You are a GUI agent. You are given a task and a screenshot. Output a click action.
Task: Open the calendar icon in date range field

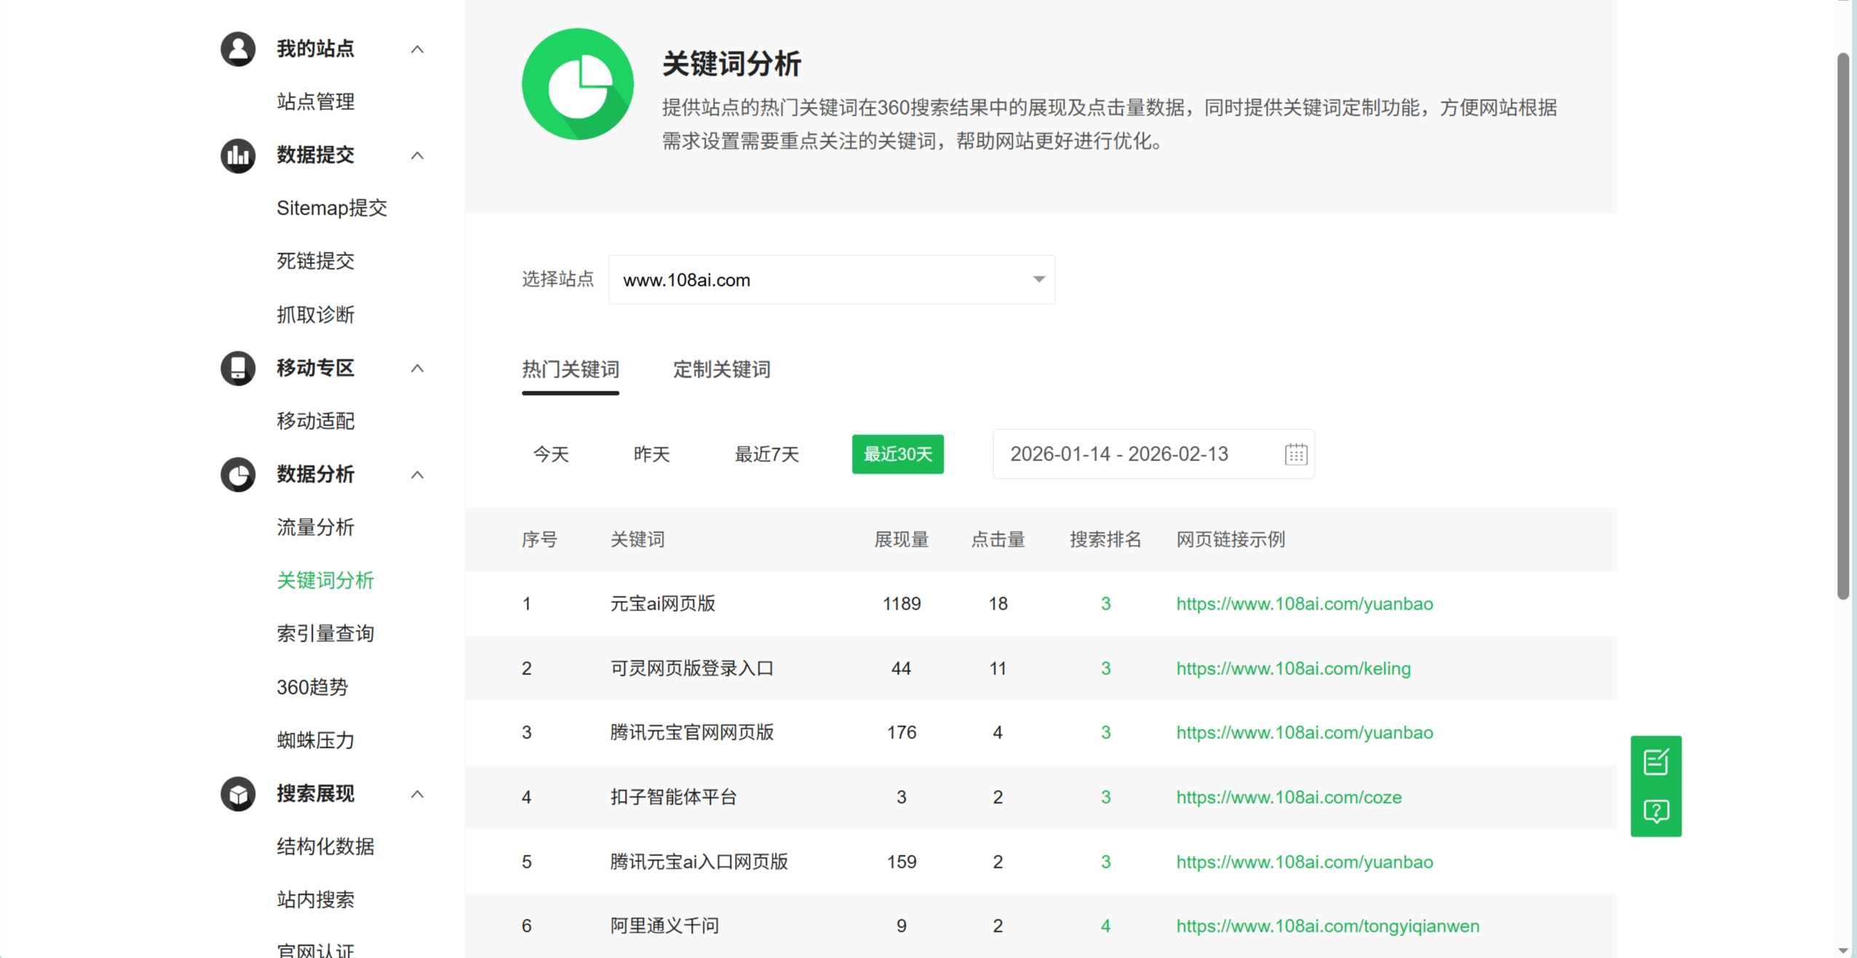point(1296,454)
